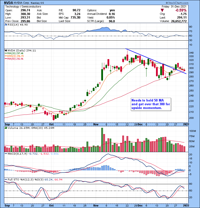Click the Yield value 0.05%
200x208 pixels.
[x=111, y=18]
